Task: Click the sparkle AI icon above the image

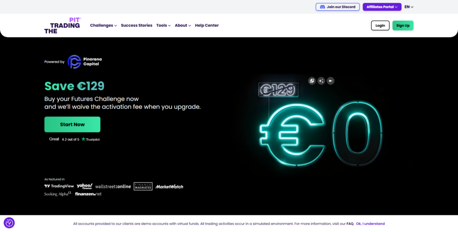Action: click(x=321, y=81)
